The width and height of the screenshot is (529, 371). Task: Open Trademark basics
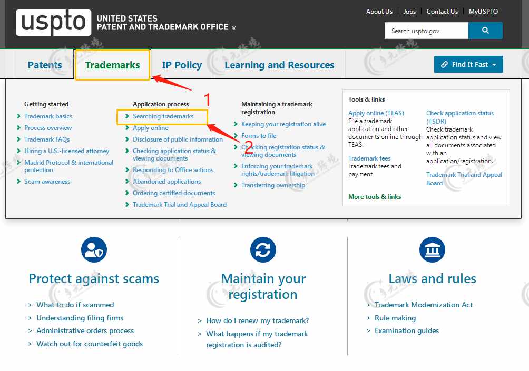tap(48, 116)
